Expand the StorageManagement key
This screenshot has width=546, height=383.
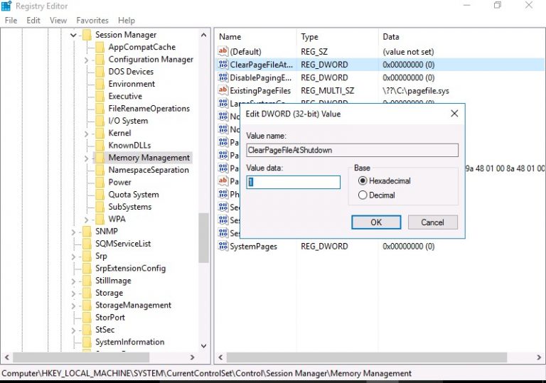tap(73, 306)
